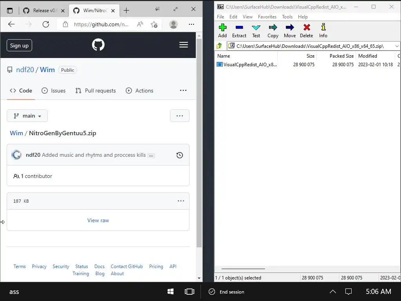Open the Pull requests tab
Viewport: 401px width, 301px height.
pos(96,91)
